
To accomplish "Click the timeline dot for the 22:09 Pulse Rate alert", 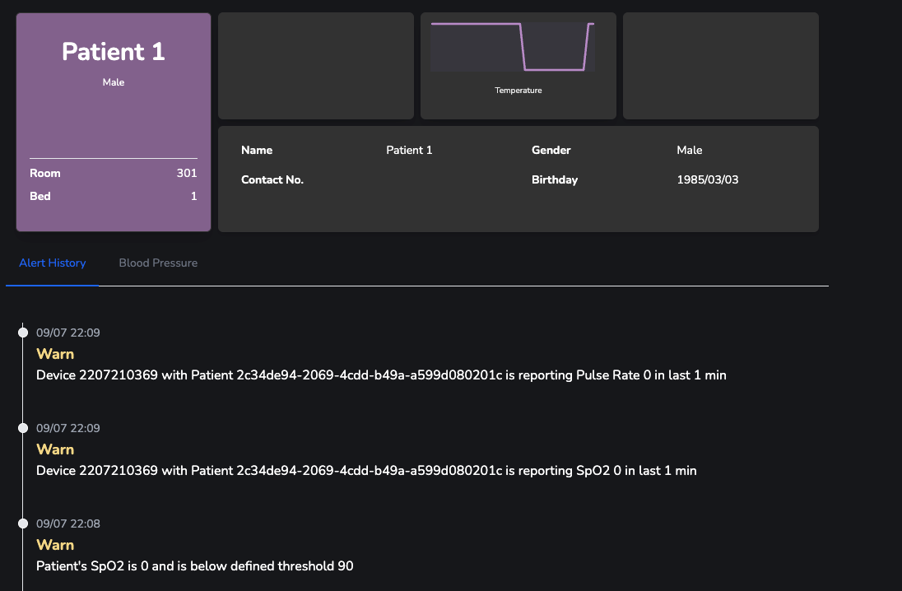I will 22,333.
